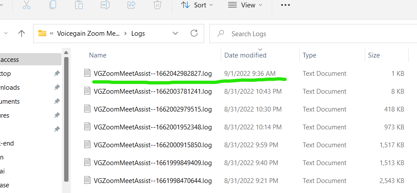This screenshot has width=417, height=193.
Task: Click pin icon next to Pictures
Action: pyautogui.click(x=57, y=115)
